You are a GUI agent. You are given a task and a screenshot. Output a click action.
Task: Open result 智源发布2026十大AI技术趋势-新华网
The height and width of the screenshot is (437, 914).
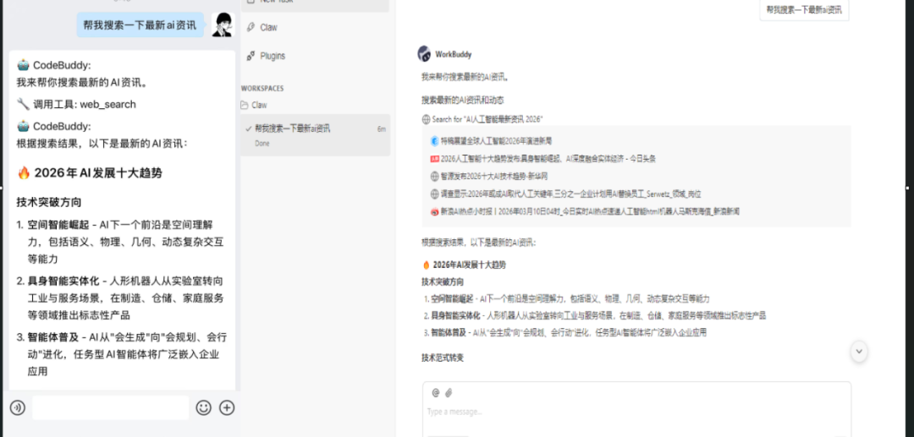pos(493,176)
